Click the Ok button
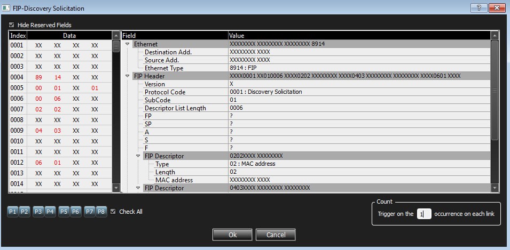 [x=232, y=235]
